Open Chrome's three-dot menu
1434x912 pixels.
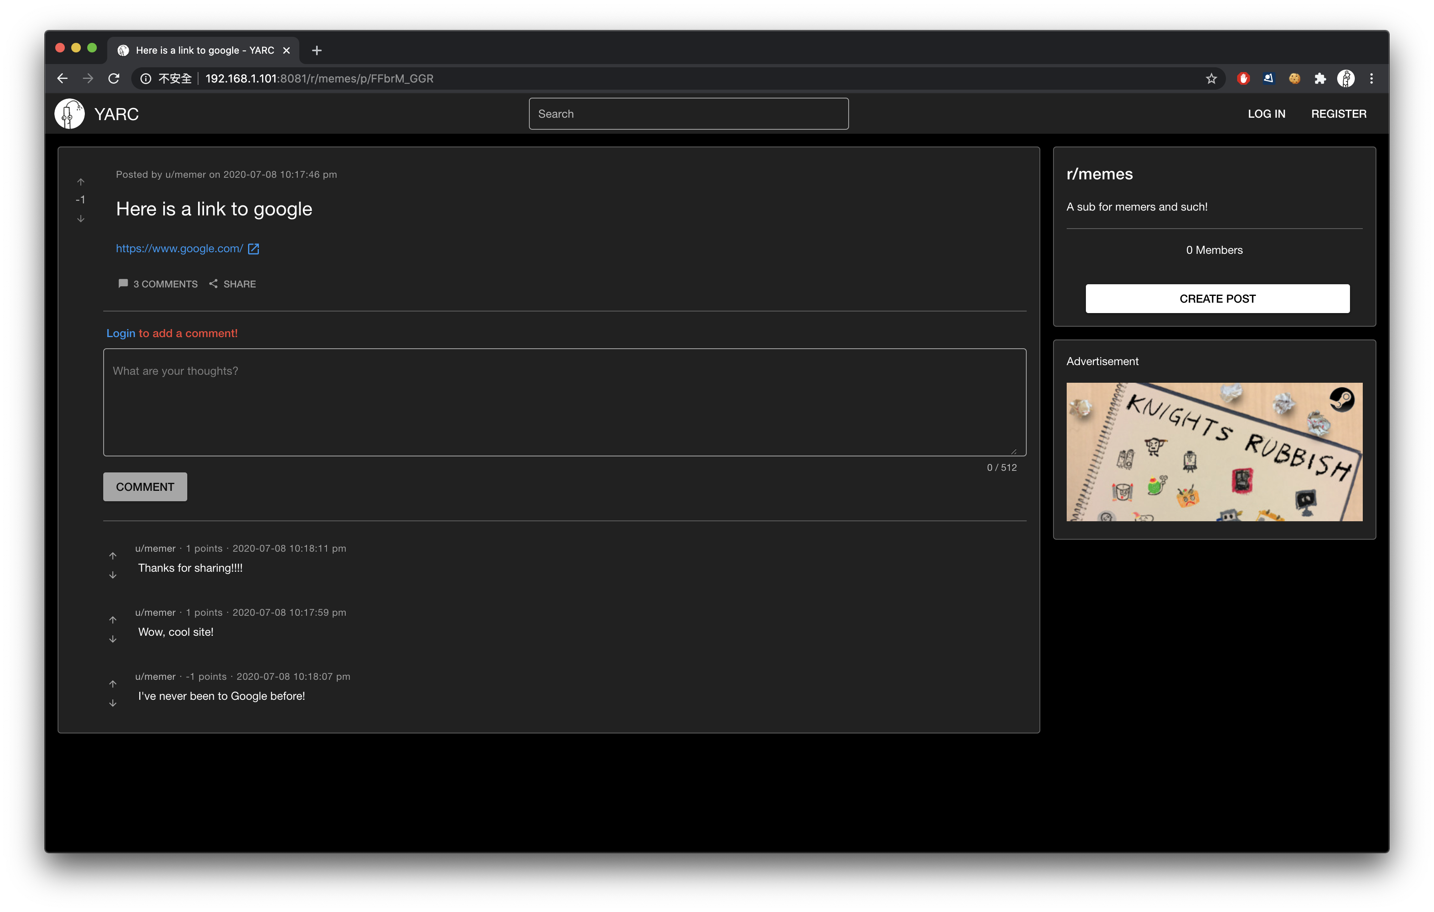1372,78
